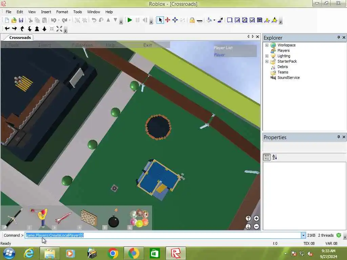The width and height of the screenshot is (347, 260).
Task: Click the Player List label in the game
Action: pos(223,48)
